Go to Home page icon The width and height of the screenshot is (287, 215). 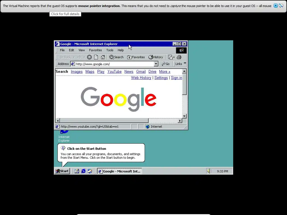103,57
